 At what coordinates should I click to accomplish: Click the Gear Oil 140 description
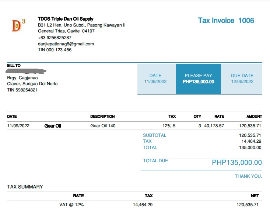coord(103,126)
